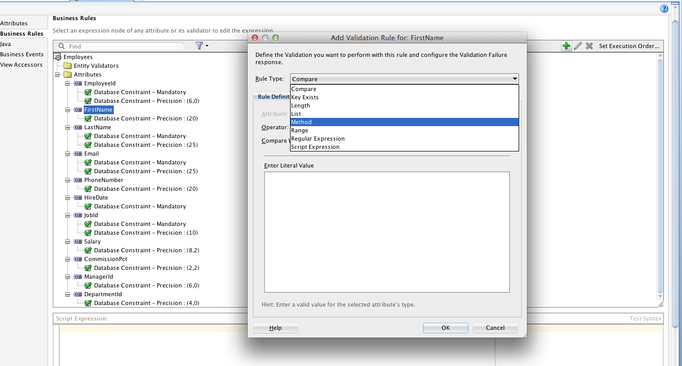Open the Java section in left sidebar
The width and height of the screenshot is (682, 366).
(x=7, y=44)
